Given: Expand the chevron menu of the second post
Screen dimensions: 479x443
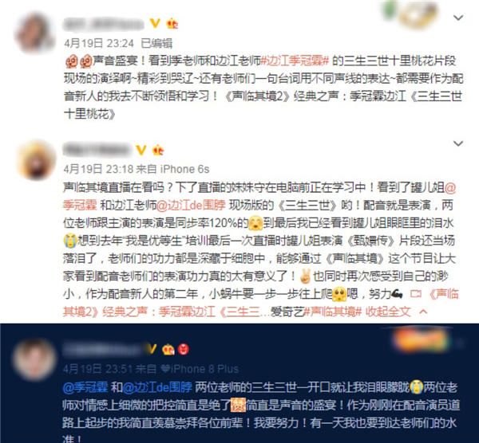Looking at the screenshot, I should [458, 143].
